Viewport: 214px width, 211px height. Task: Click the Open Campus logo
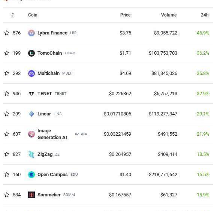pyautogui.click(x=31, y=175)
